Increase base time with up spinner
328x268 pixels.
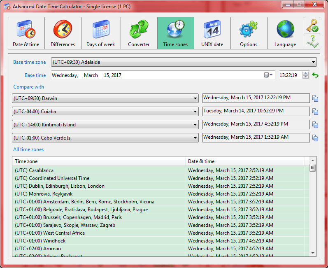coord(305,73)
